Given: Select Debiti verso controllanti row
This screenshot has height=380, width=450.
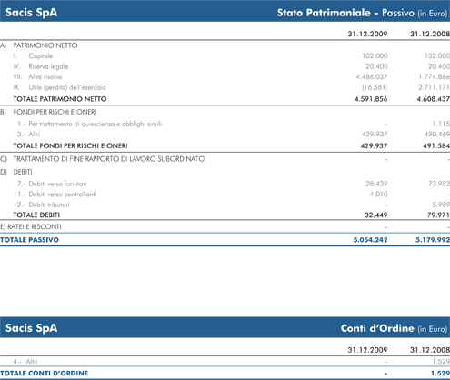Looking at the screenshot, I should (225, 195).
